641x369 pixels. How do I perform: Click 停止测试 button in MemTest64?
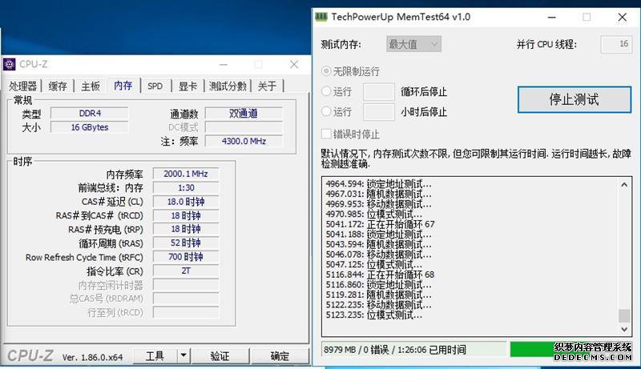(x=574, y=99)
